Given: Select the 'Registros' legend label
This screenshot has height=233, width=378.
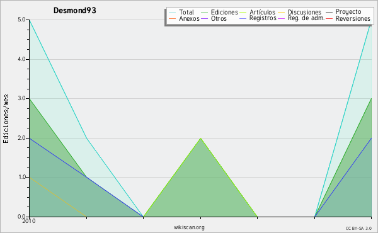Looking at the screenshot, I should point(263,18).
